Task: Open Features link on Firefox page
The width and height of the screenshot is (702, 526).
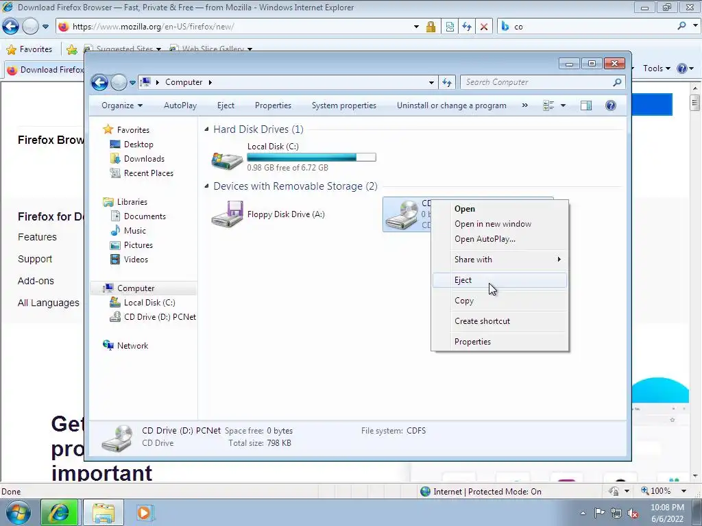Action: pos(37,237)
